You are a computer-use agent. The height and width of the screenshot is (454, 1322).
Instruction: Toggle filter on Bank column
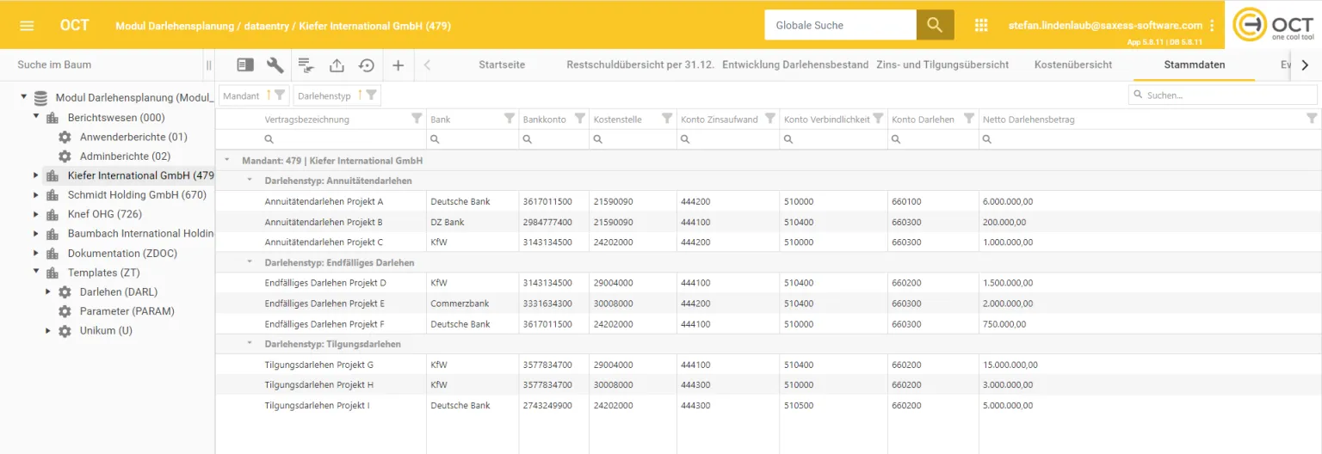coord(509,119)
